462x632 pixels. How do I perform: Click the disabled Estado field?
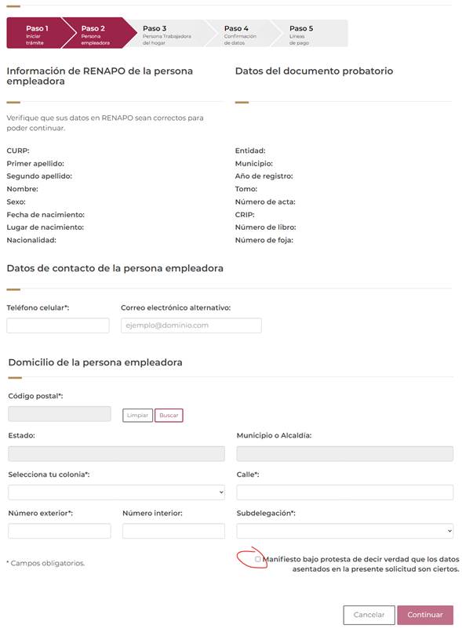point(117,453)
